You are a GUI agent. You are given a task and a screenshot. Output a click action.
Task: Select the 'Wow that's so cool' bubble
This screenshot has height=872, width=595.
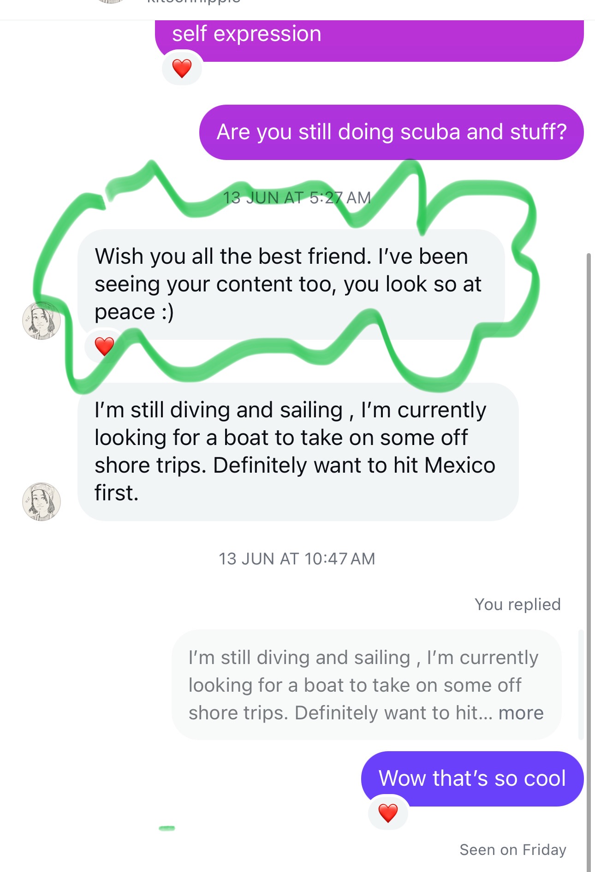pos(472,779)
